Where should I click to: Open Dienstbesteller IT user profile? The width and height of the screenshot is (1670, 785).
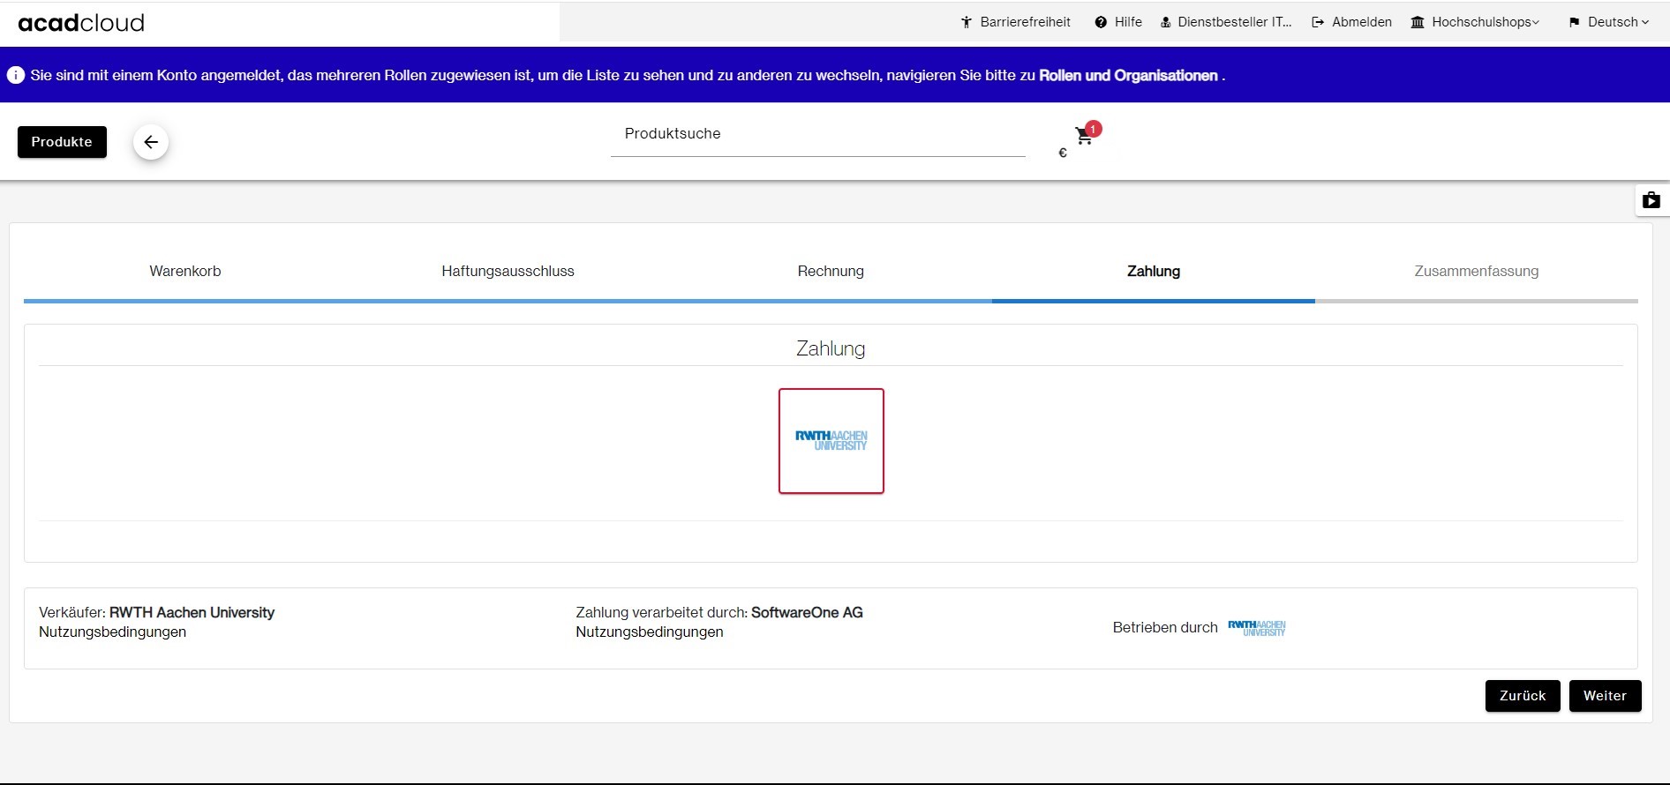tap(1226, 22)
